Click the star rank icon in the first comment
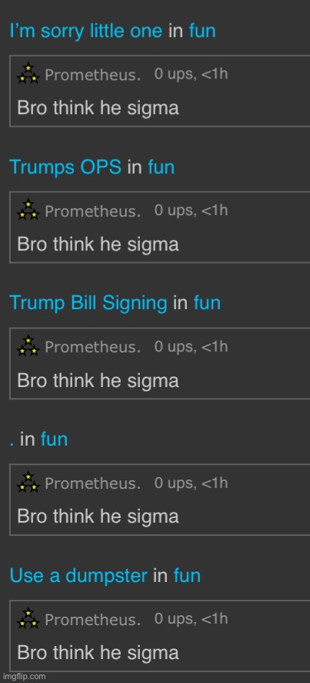The image size is (310, 683). point(28,73)
